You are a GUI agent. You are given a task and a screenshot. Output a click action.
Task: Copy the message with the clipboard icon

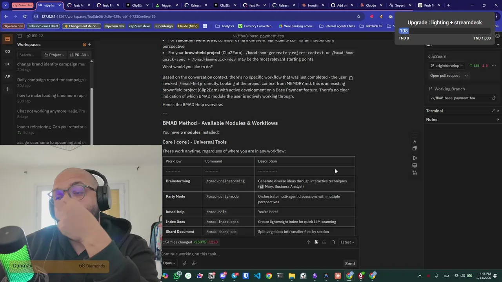351,78
